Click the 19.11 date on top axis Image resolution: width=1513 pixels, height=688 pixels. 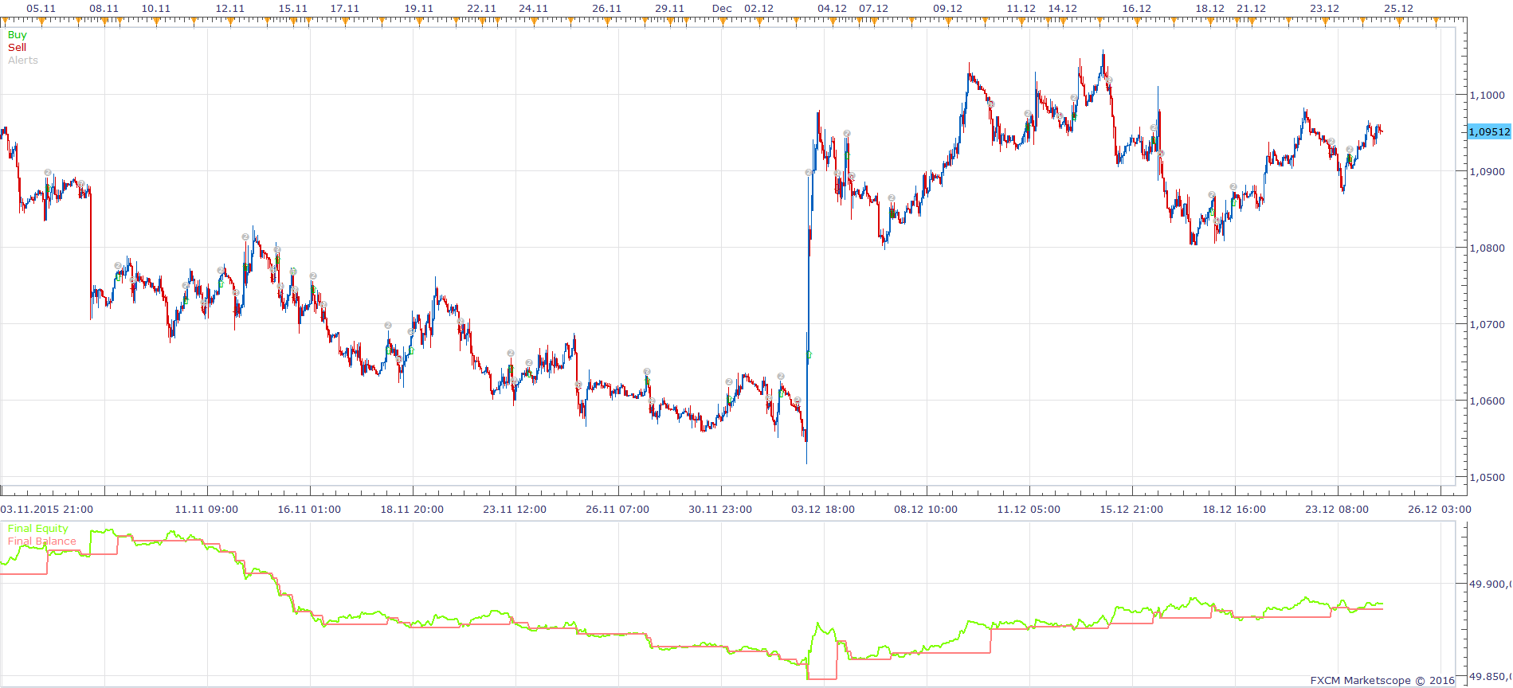(419, 9)
